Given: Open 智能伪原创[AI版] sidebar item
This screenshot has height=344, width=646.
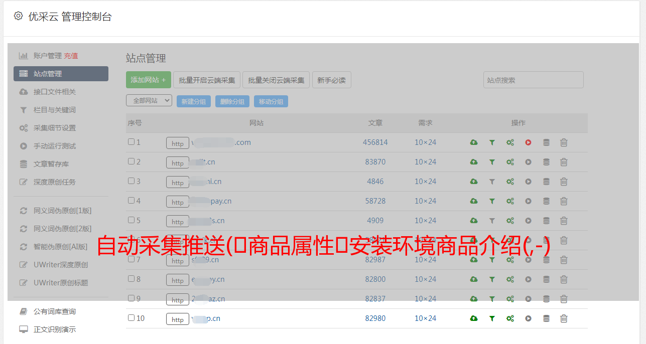Looking at the screenshot, I should tap(61, 247).
